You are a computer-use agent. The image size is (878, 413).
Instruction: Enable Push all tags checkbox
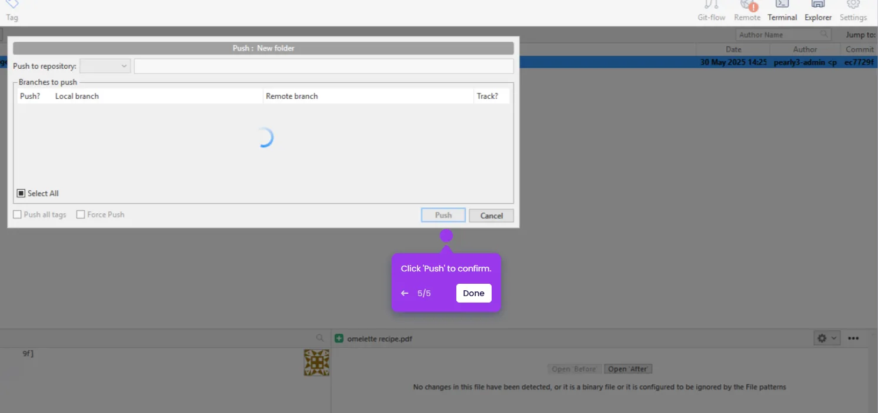18,214
